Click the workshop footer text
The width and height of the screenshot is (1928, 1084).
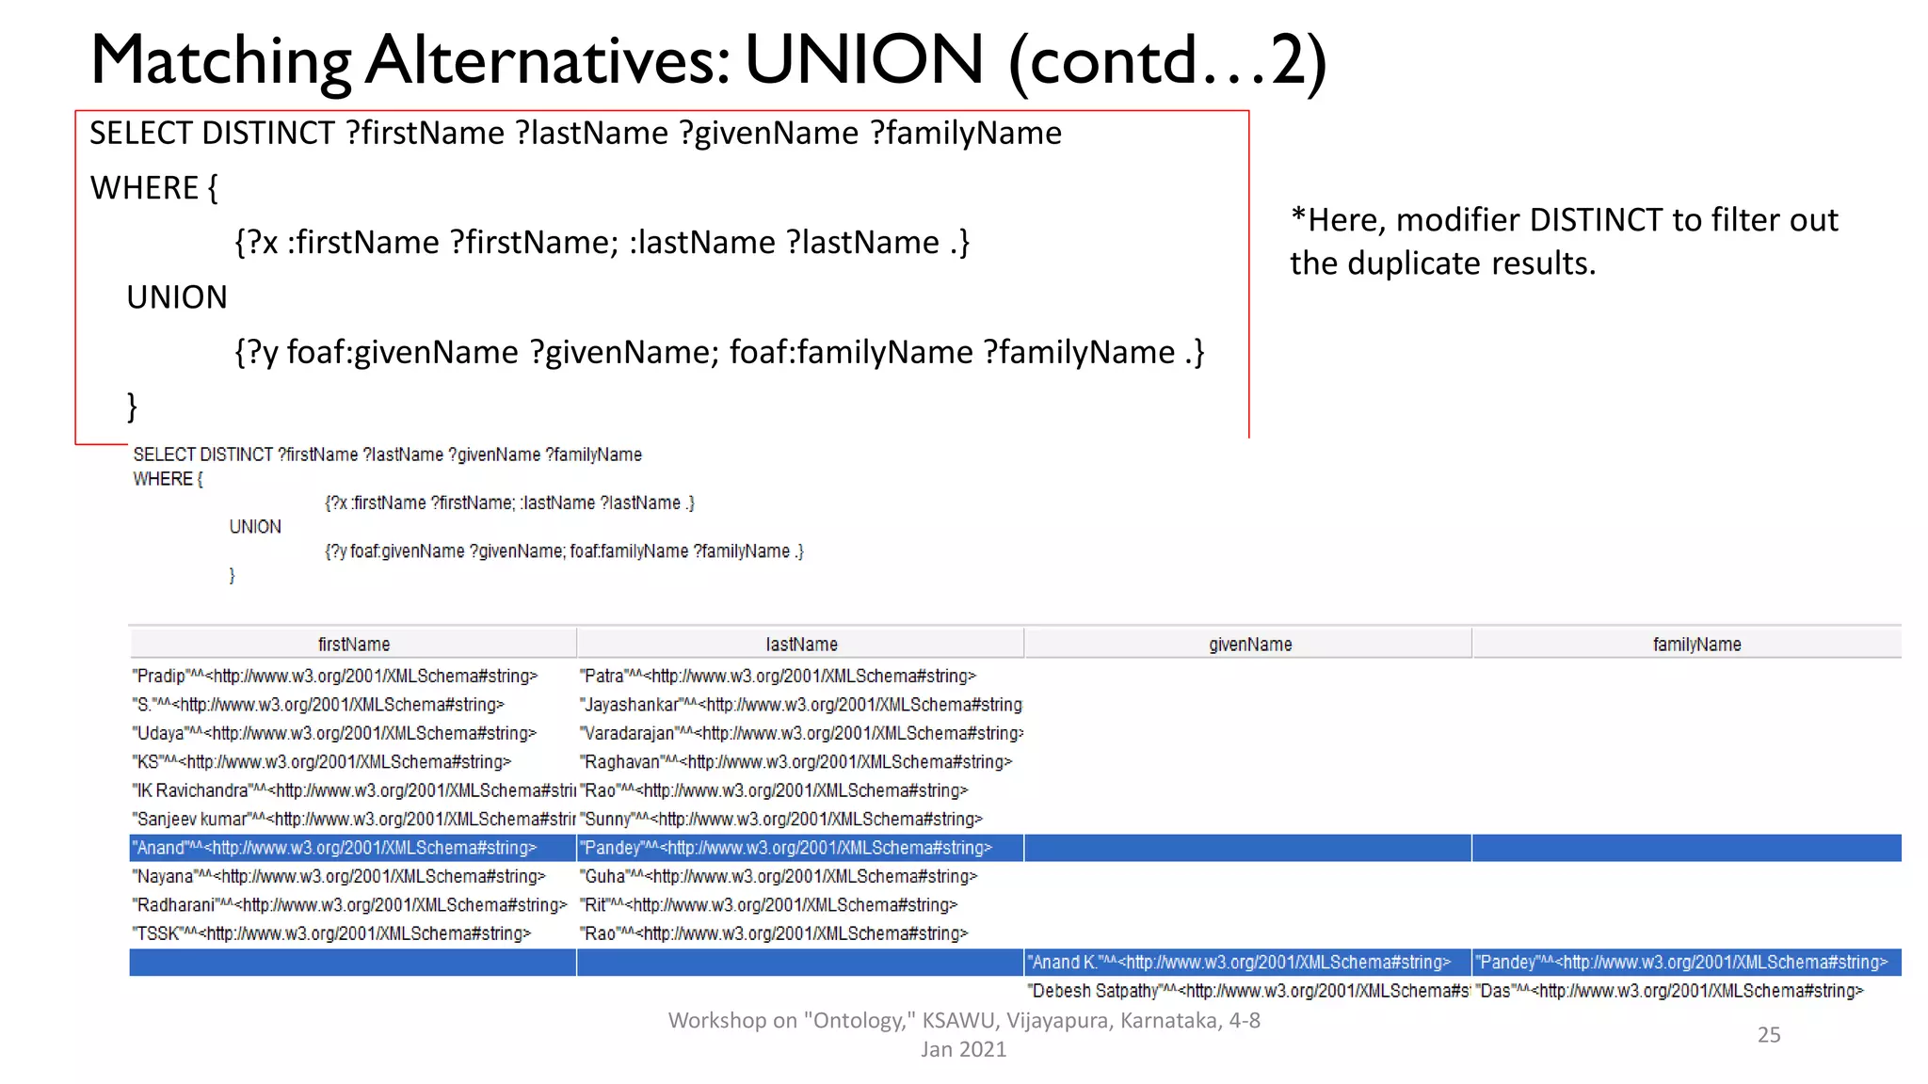click(x=964, y=1034)
